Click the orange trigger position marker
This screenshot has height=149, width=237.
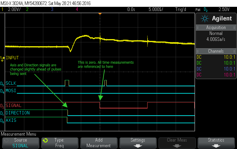coord(100,14)
